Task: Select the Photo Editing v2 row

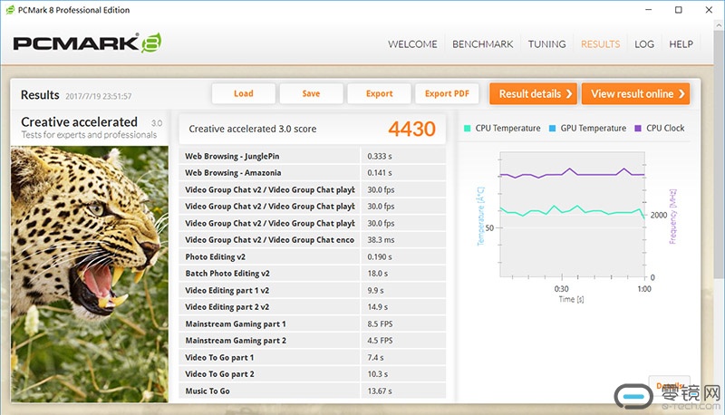Action: pos(312,257)
